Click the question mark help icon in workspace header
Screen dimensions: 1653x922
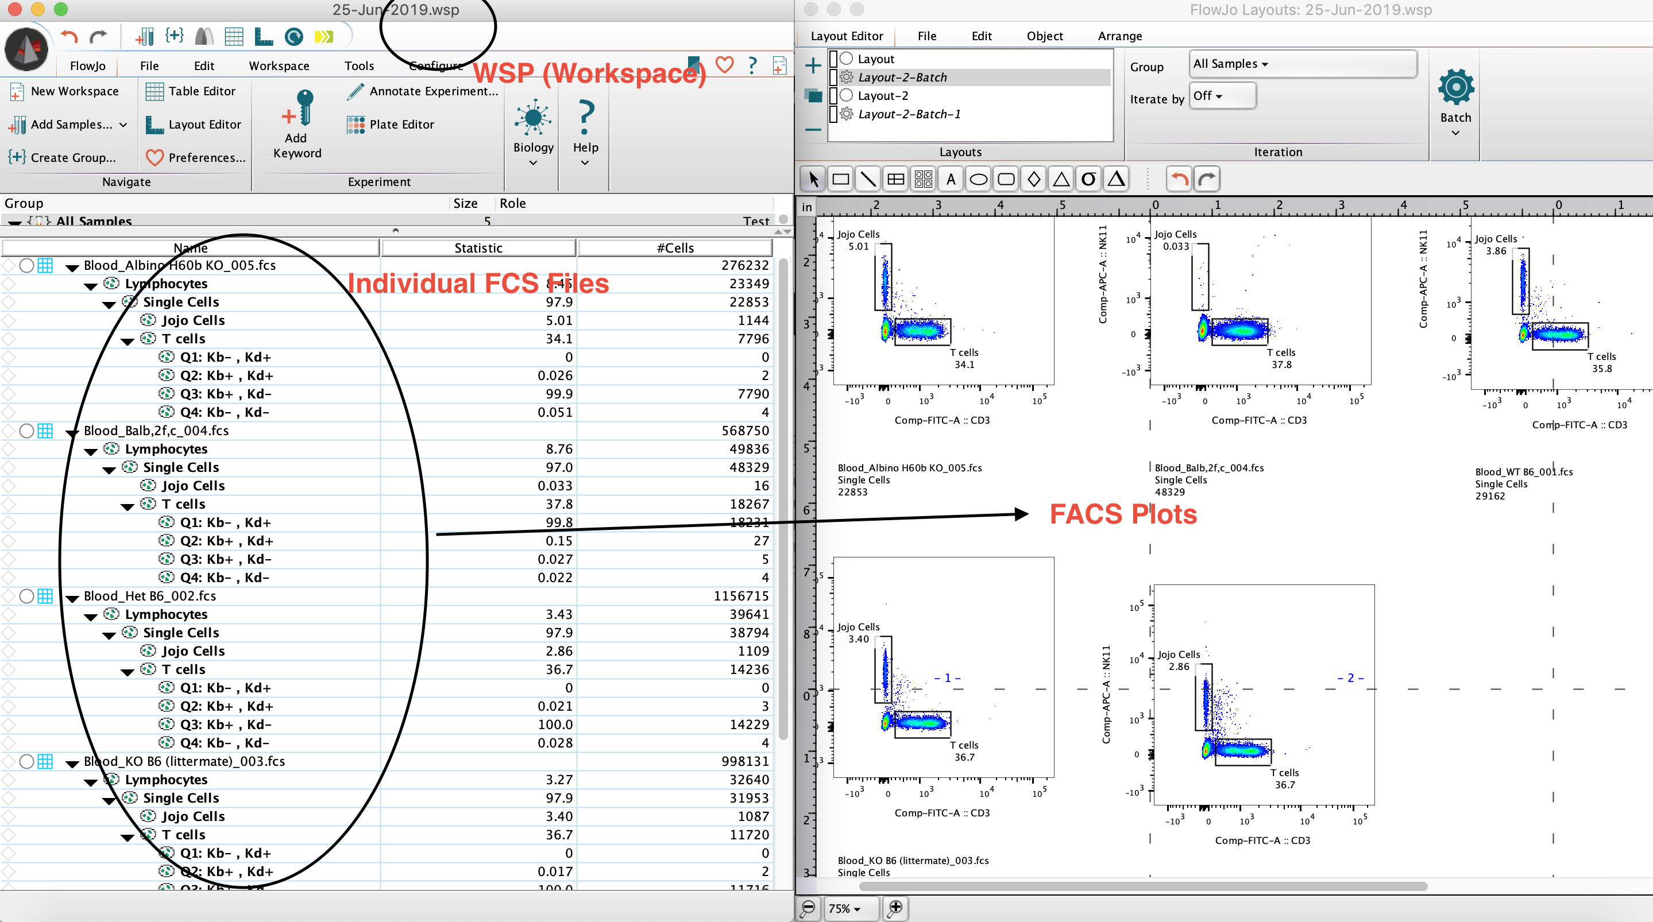point(753,64)
